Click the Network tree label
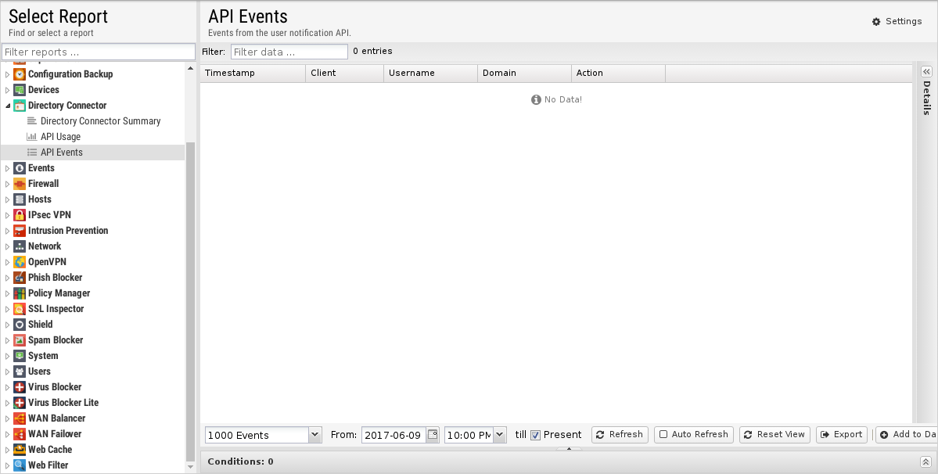 pos(45,246)
